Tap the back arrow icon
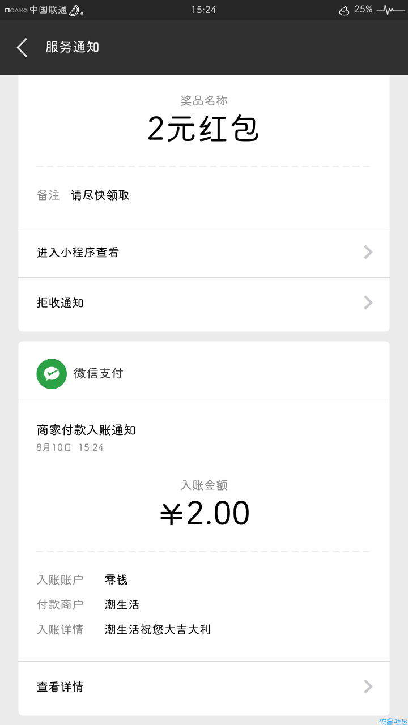This screenshot has width=408, height=725. [x=22, y=48]
